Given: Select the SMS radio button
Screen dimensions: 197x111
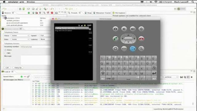Looking at the screenshot, I should (x=5, y=53).
